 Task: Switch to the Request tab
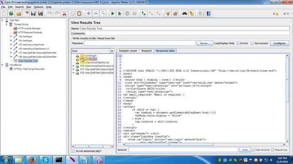[x=146, y=51]
